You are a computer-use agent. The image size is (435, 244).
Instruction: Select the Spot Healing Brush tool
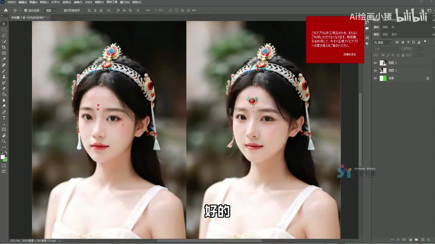pyautogui.click(x=4, y=65)
